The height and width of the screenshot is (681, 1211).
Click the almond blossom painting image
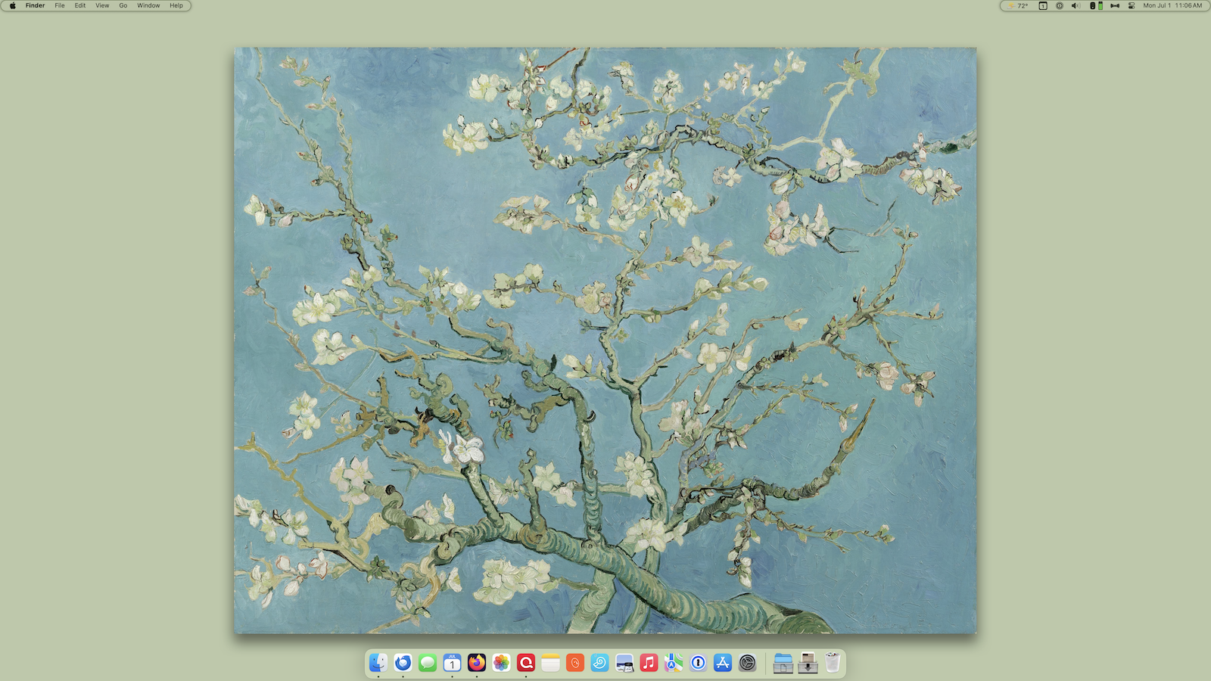click(605, 340)
